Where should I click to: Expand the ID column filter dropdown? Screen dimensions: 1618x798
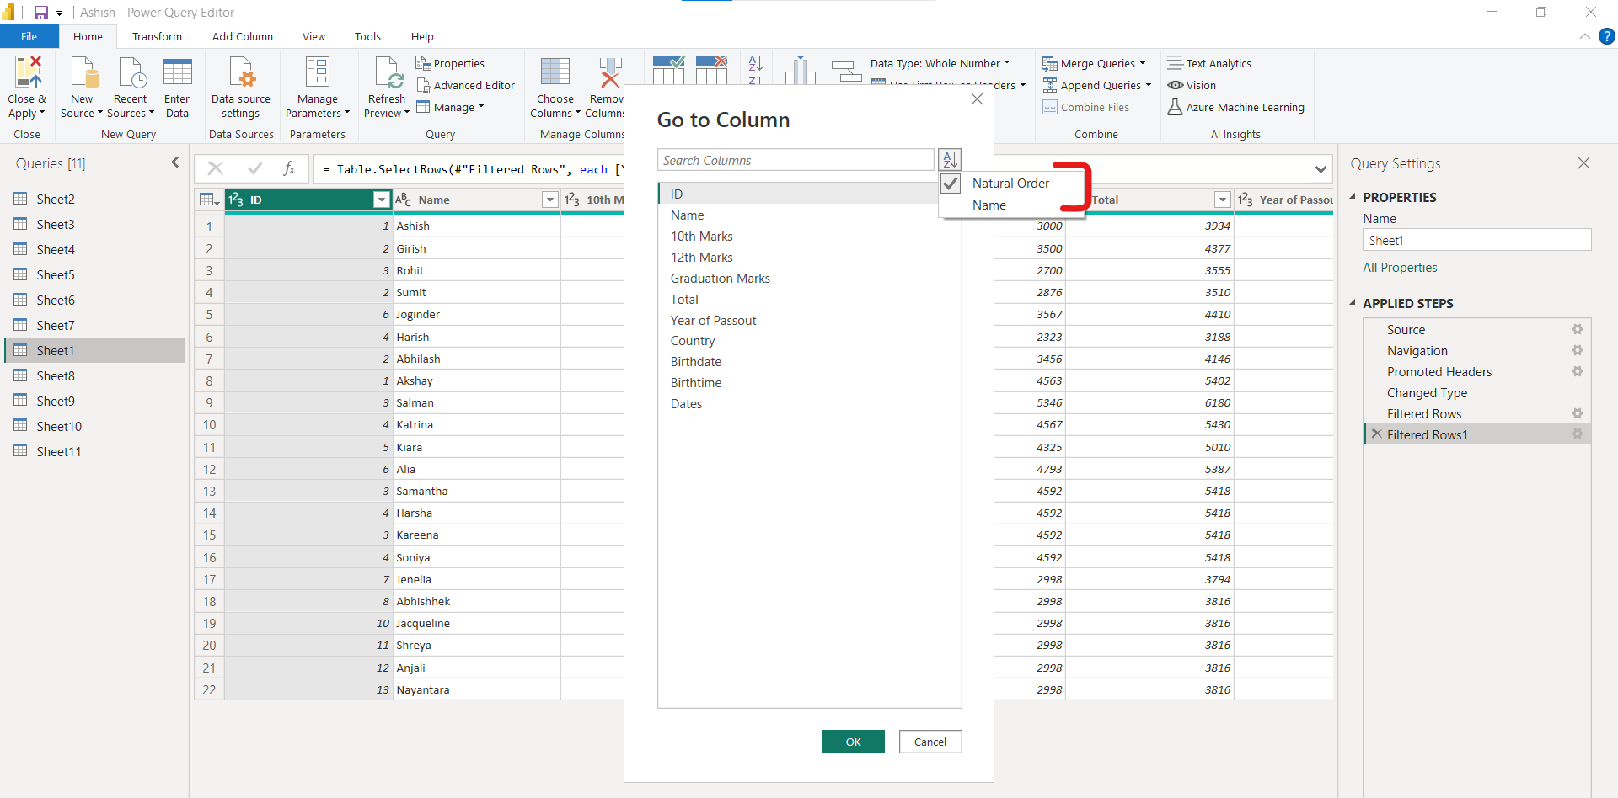382,199
